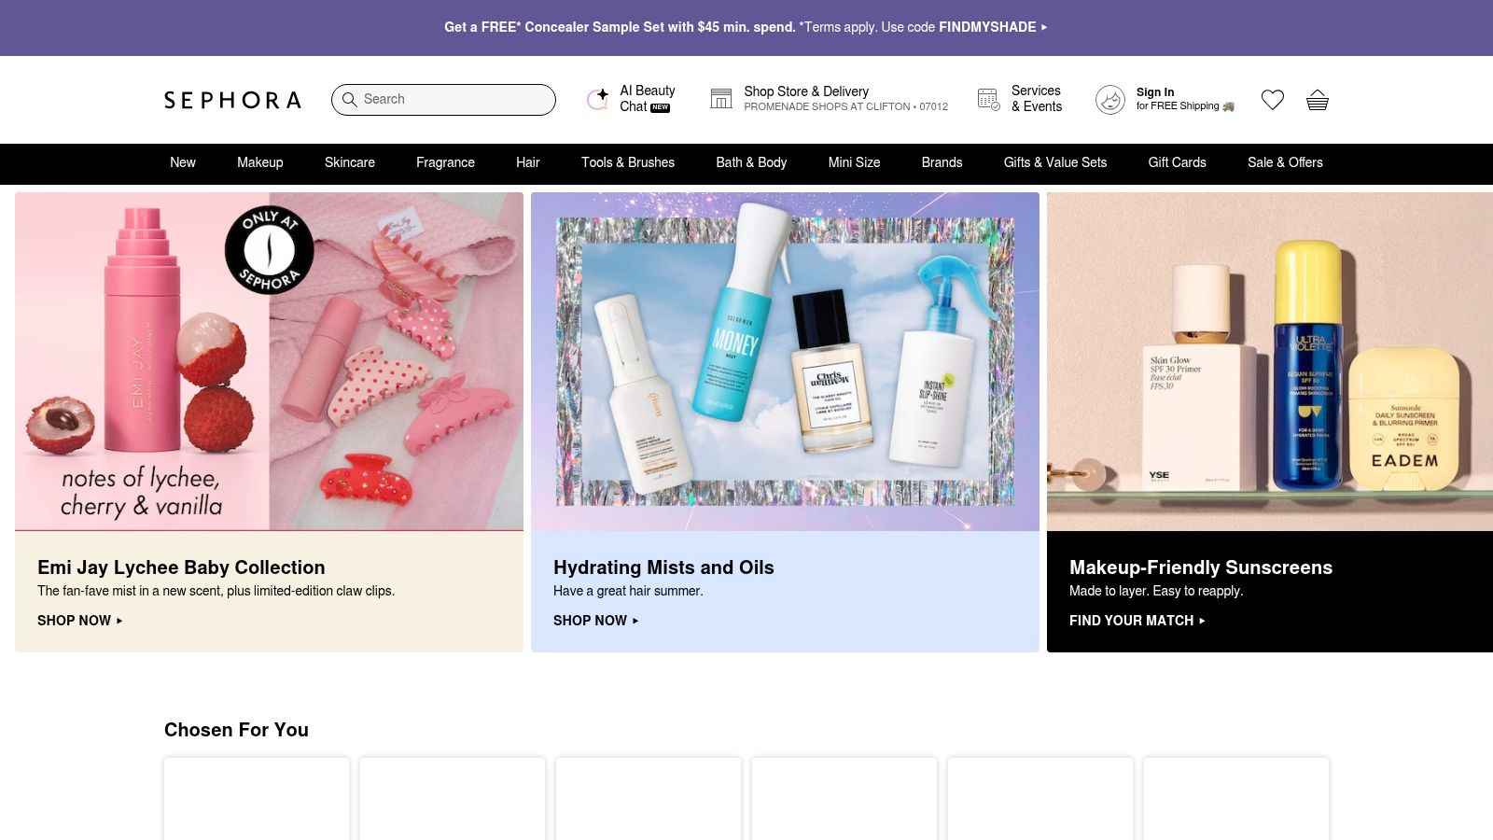Click the Makeup-Friendly Sunscreens image
The width and height of the screenshot is (1493, 840).
click(1270, 362)
